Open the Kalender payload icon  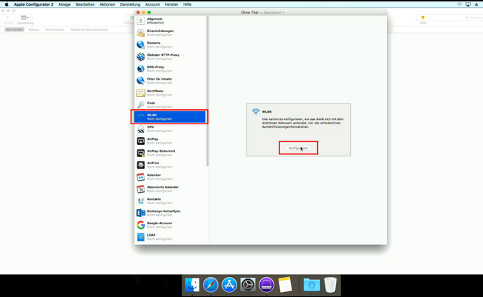pyautogui.click(x=141, y=176)
